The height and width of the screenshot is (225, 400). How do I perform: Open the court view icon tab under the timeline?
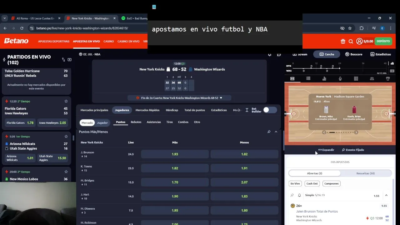pos(292,79)
